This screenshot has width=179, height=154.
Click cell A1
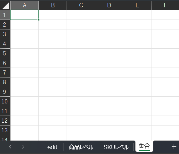coord(25,15)
